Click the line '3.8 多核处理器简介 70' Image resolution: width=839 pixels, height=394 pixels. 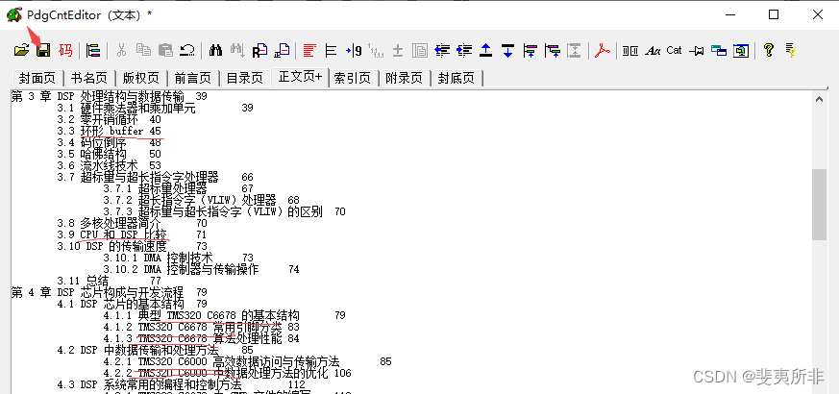[x=132, y=223]
